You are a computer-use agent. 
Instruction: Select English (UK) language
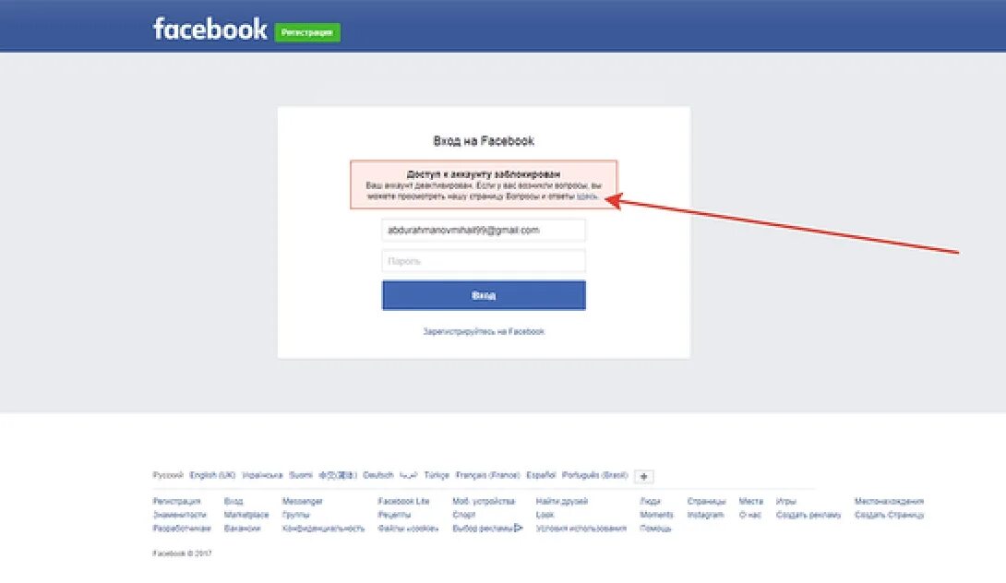[212, 475]
